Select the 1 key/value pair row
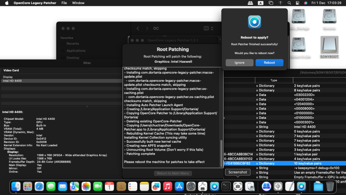The height and width of the screenshot is (195, 346). point(306,154)
